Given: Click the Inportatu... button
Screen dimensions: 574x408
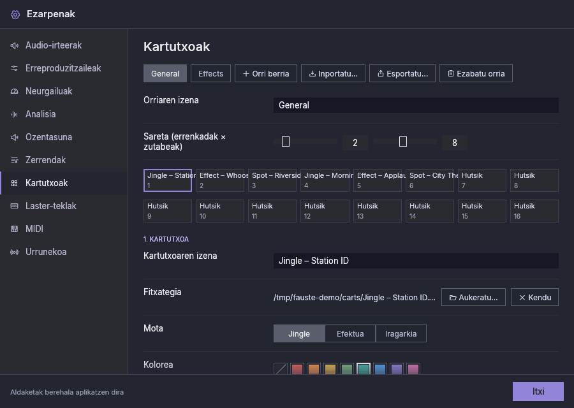Looking at the screenshot, I should tap(333, 73).
